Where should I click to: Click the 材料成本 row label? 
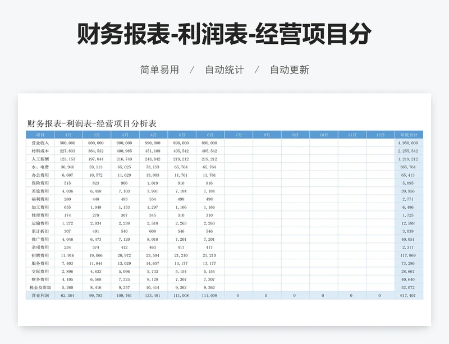[40, 151]
